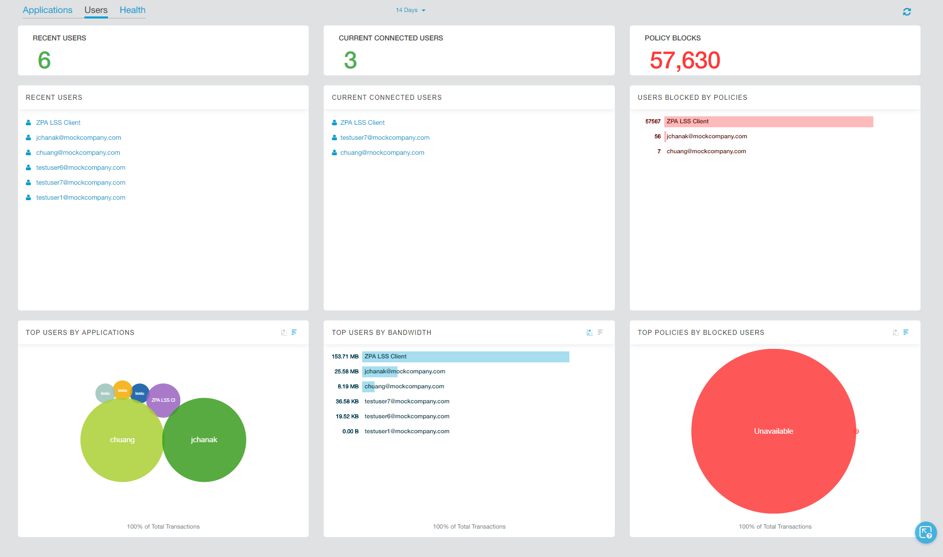Refresh the dashboard data

(x=907, y=11)
